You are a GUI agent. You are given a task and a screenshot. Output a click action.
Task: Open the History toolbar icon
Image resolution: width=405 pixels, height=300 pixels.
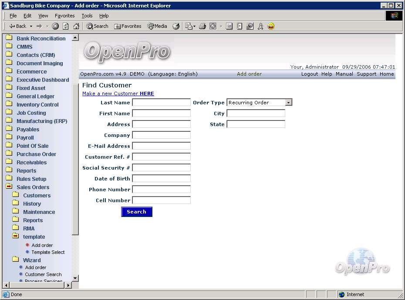pos(176,26)
